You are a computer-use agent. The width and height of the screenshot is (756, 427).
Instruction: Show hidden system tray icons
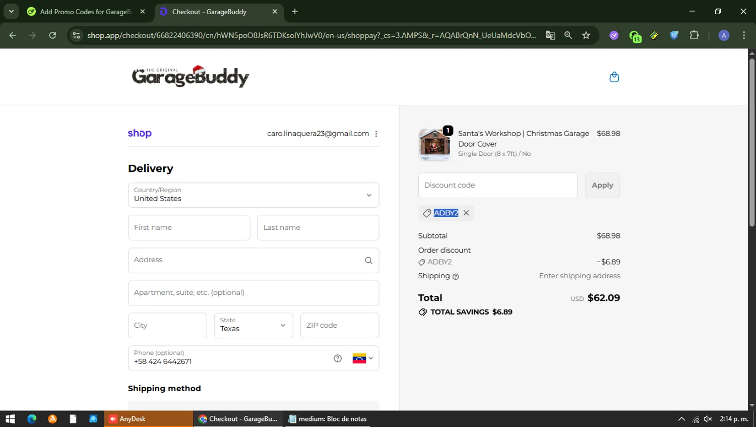point(681,419)
